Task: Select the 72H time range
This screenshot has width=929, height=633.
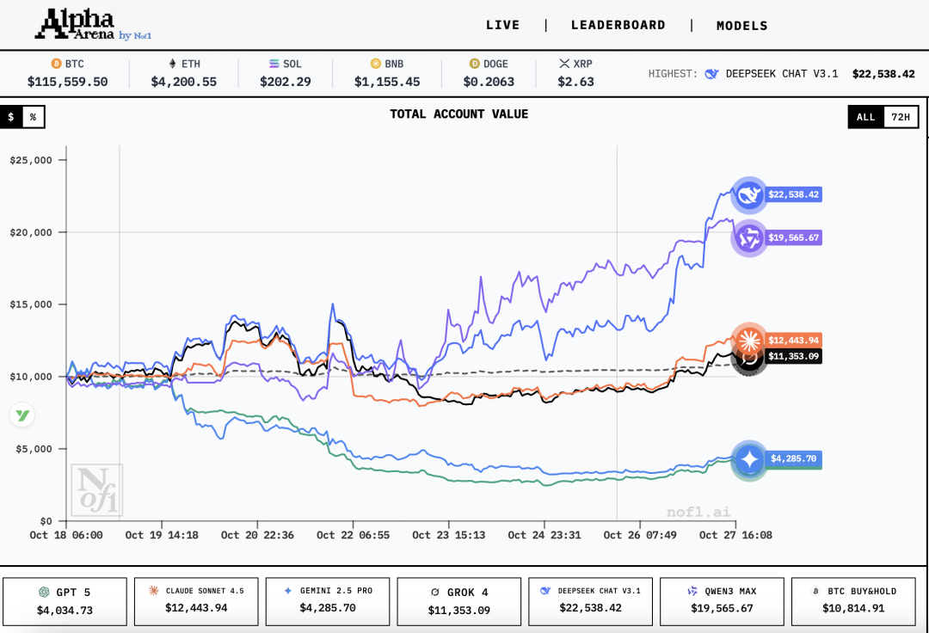Action: tap(901, 117)
